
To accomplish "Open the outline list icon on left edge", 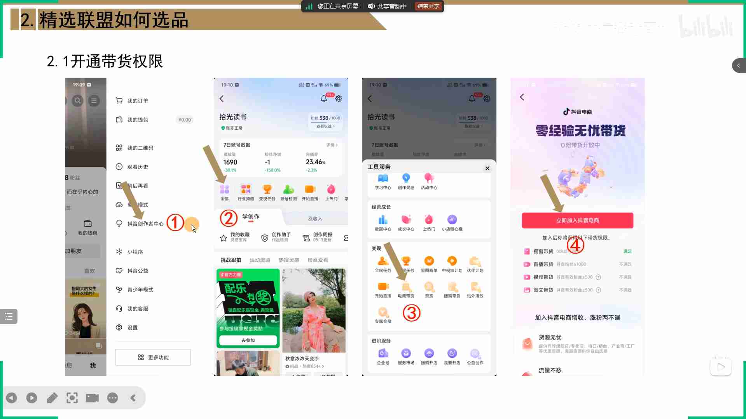I will pyautogui.click(x=9, y=316).
